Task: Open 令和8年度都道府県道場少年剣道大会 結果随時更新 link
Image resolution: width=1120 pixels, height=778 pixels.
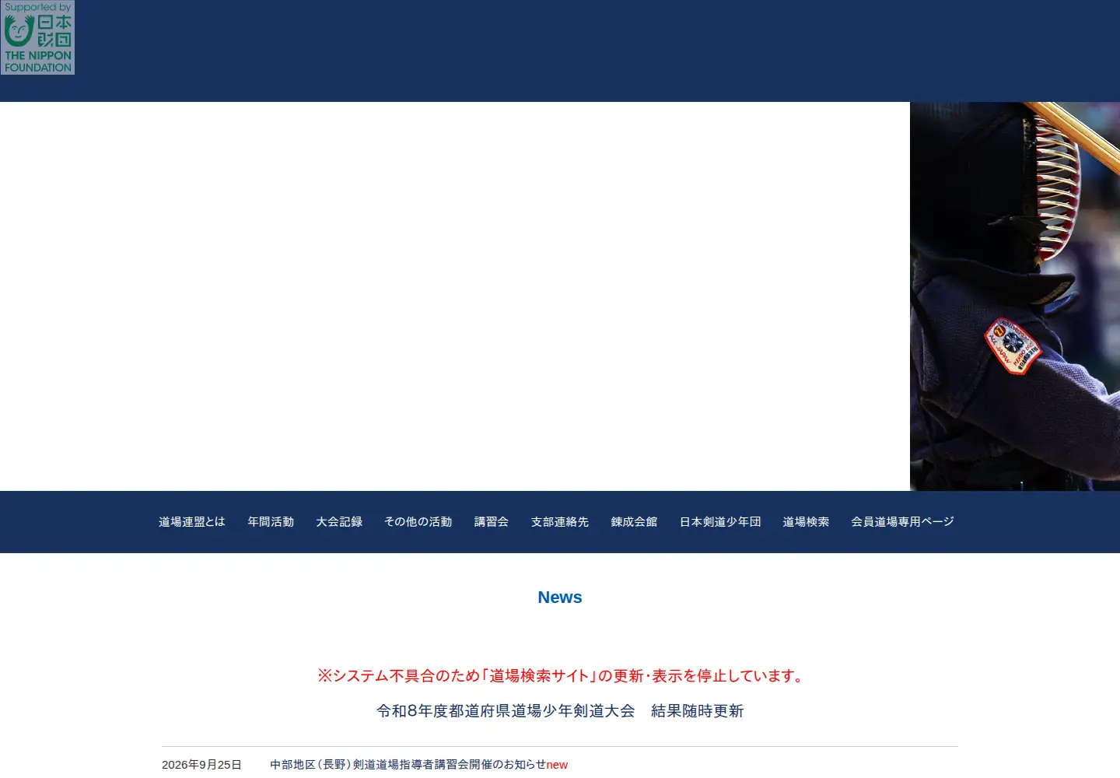Action: tap(560, 711)
